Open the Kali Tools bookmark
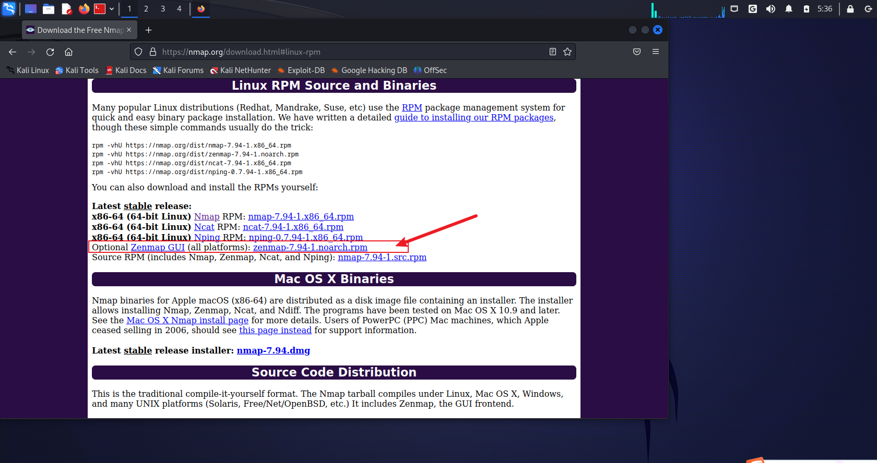The image size is (877, 463). pos(77,70)
